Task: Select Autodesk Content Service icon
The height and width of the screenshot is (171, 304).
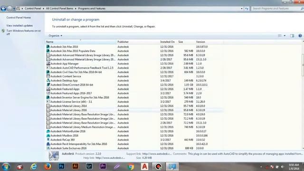Action: point(48,76)
